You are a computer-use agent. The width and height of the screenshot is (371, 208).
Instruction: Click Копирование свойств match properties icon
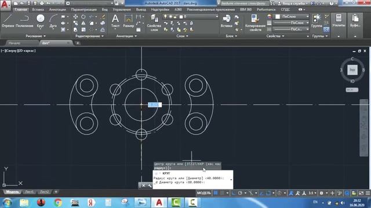coord(255,23)
